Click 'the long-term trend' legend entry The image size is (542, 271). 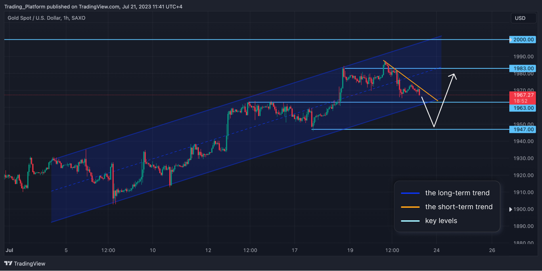[x=457, y=193]
